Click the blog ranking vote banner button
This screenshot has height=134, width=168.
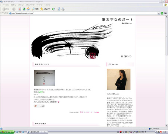click(39, 106)
